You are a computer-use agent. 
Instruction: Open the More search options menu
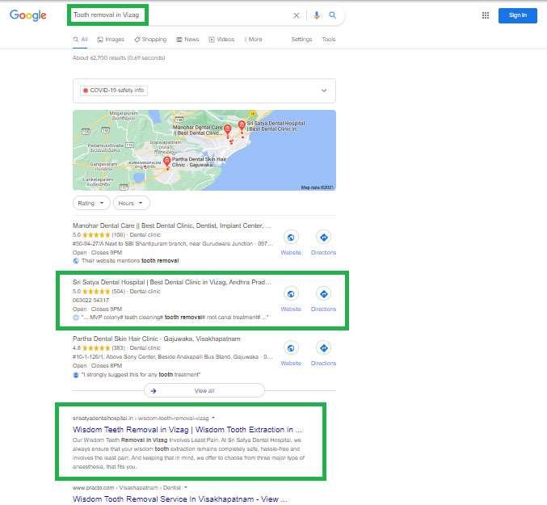253,40
